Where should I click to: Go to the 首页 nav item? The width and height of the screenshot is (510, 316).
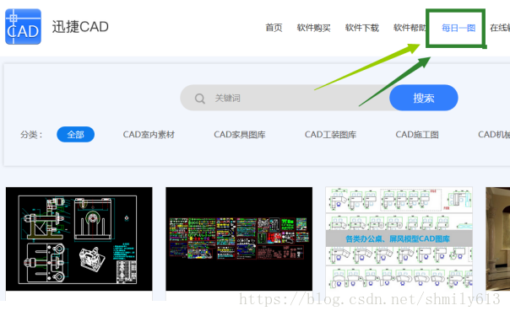(x=274, y=28)
